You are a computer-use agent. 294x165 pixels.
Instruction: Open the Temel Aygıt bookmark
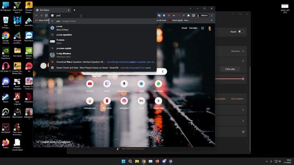coord(179,20)
